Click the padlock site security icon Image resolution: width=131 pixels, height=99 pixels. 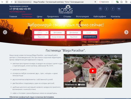tap(16, 2)
